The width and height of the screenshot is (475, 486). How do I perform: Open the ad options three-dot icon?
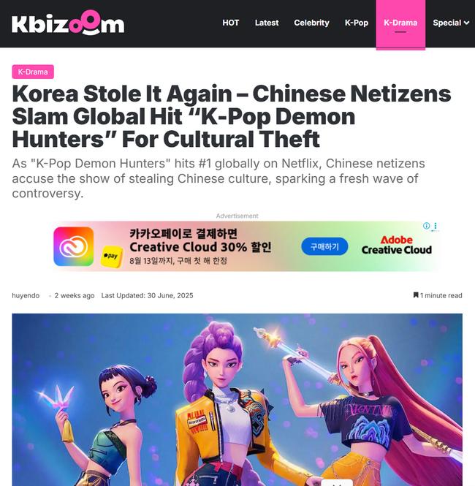point(436,226)
